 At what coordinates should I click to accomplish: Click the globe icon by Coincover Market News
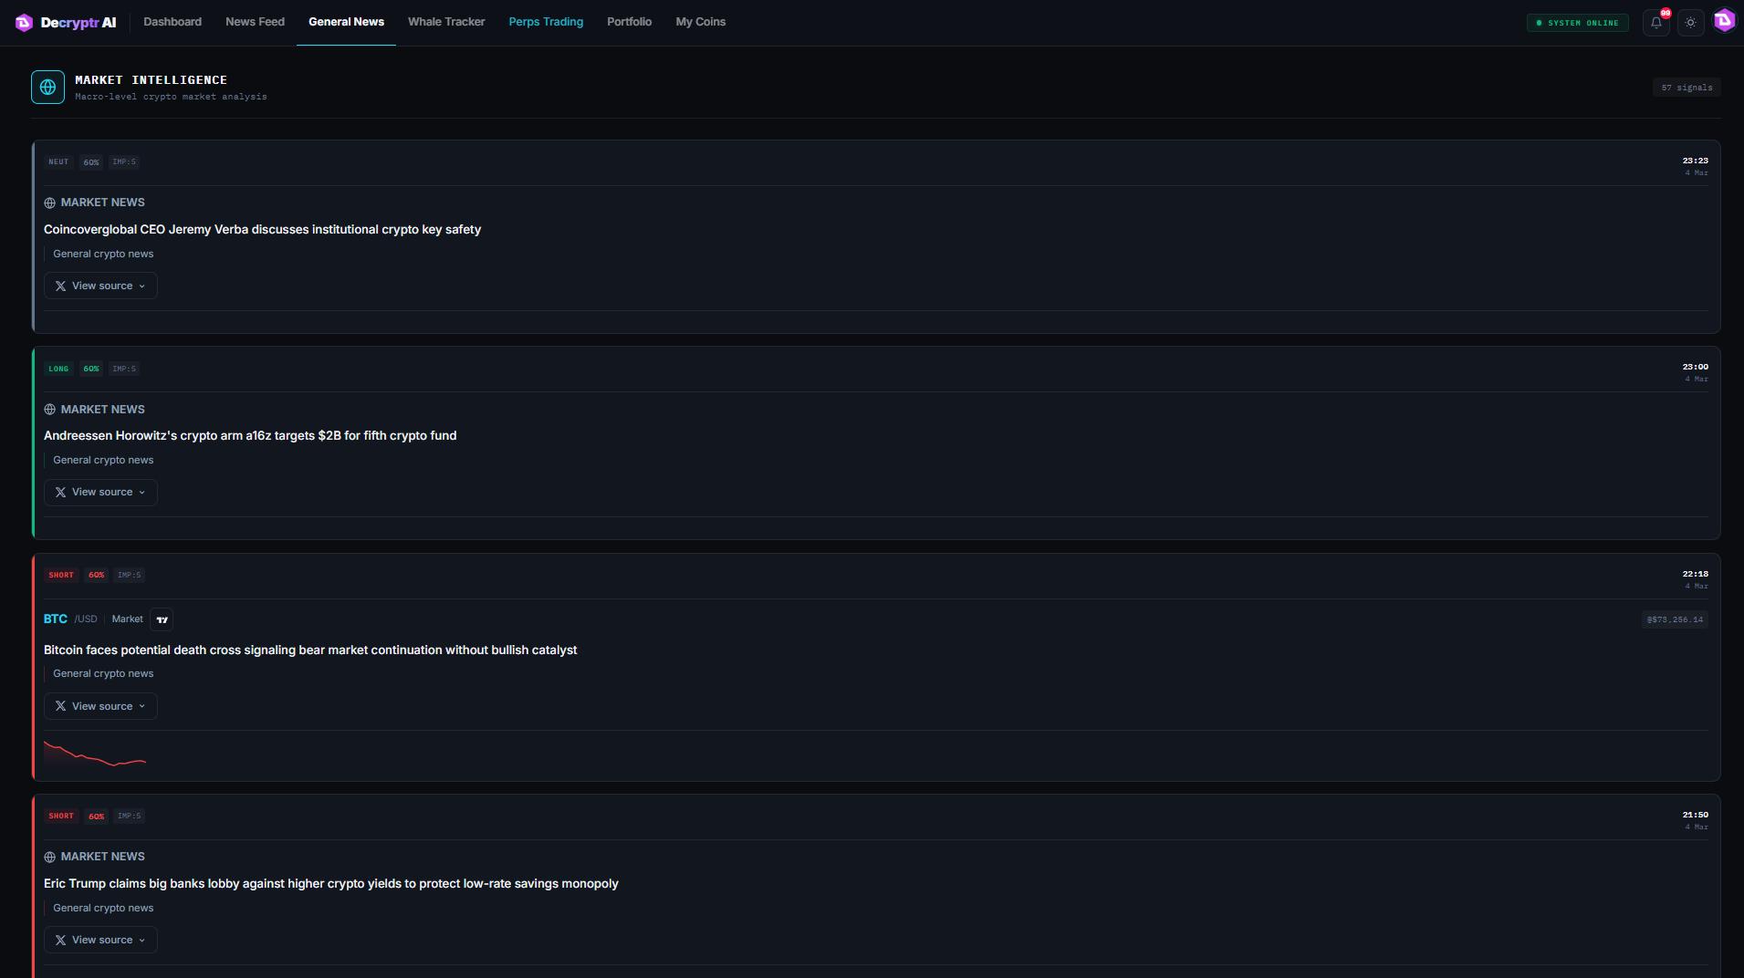point(50,203)
